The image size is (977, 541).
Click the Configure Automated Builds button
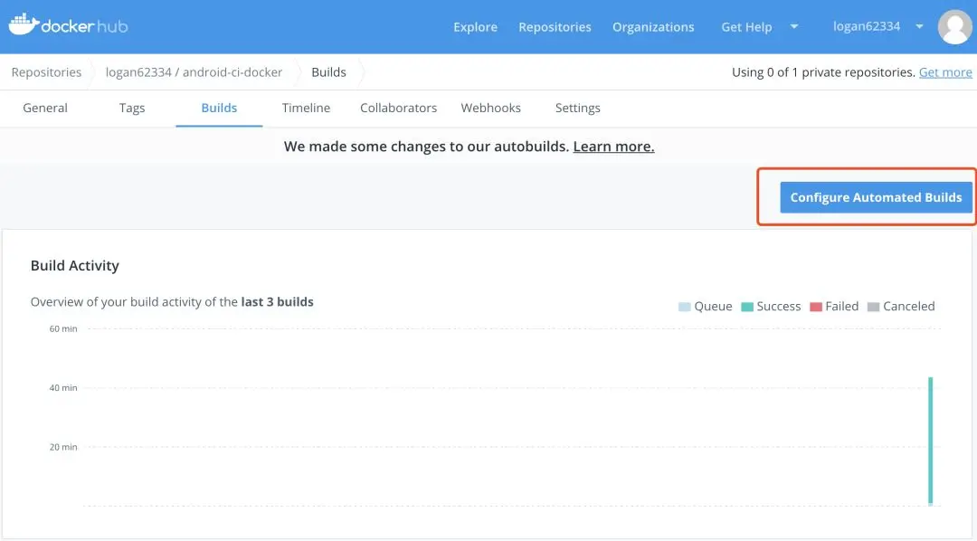[876, 197]
